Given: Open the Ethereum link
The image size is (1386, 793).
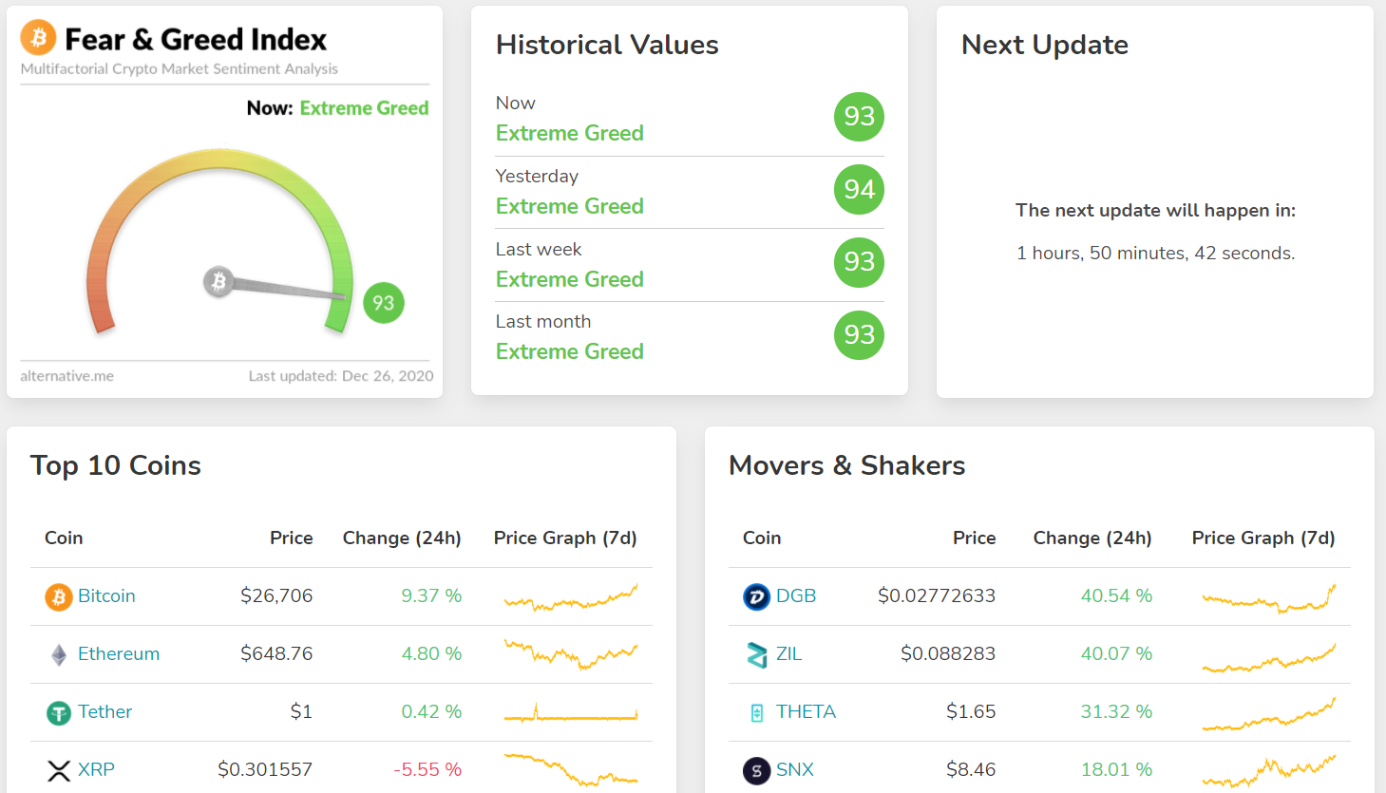Looking at the screenshot, I should 119,653.
